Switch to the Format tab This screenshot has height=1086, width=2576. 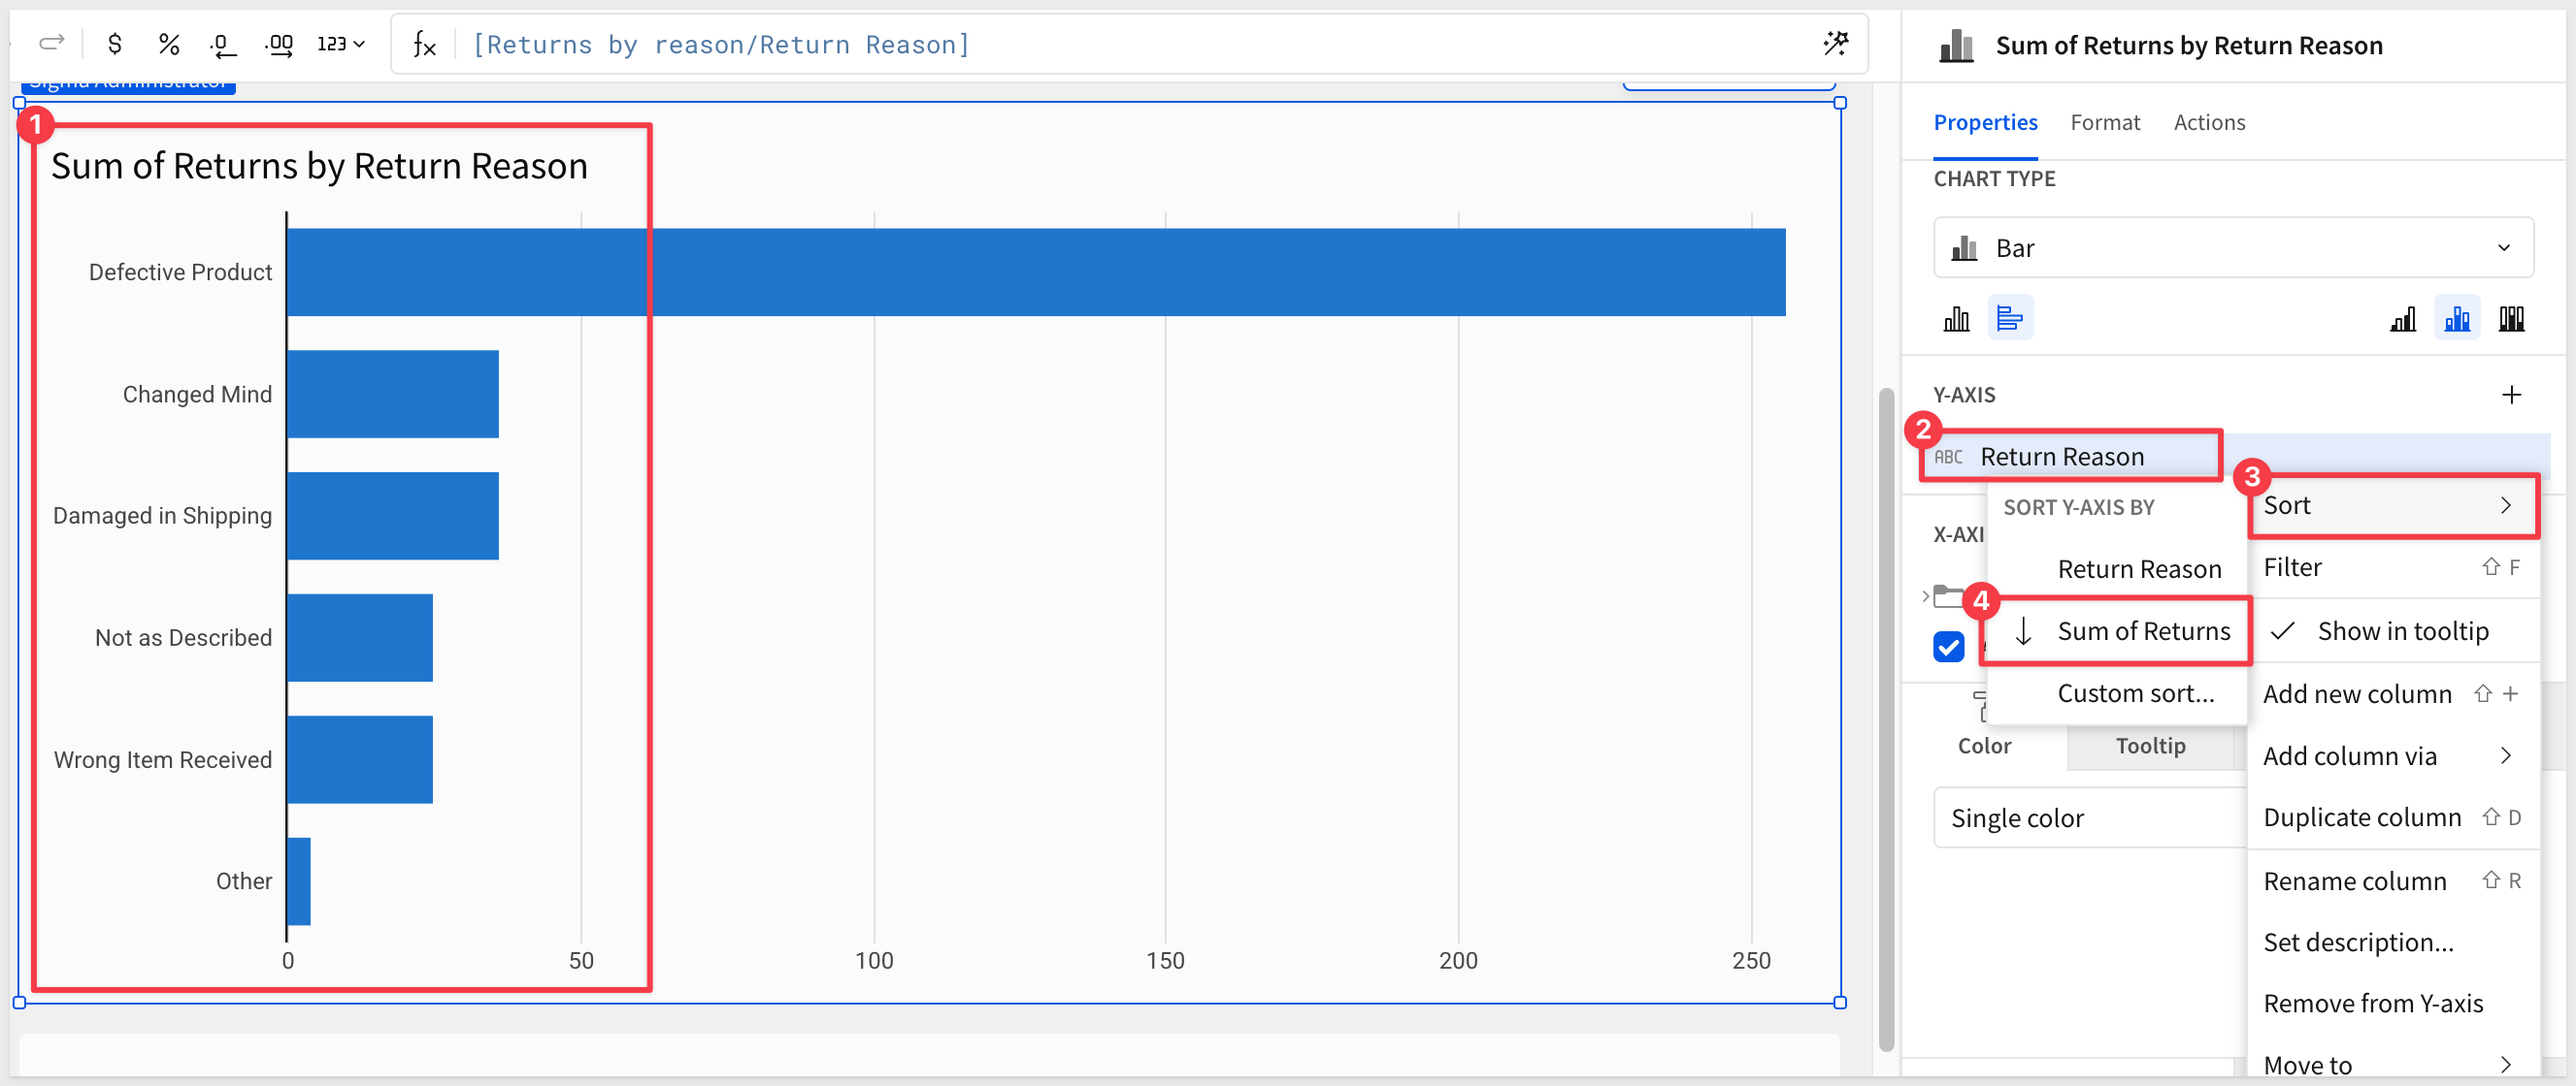click(x=2104, y=122)
